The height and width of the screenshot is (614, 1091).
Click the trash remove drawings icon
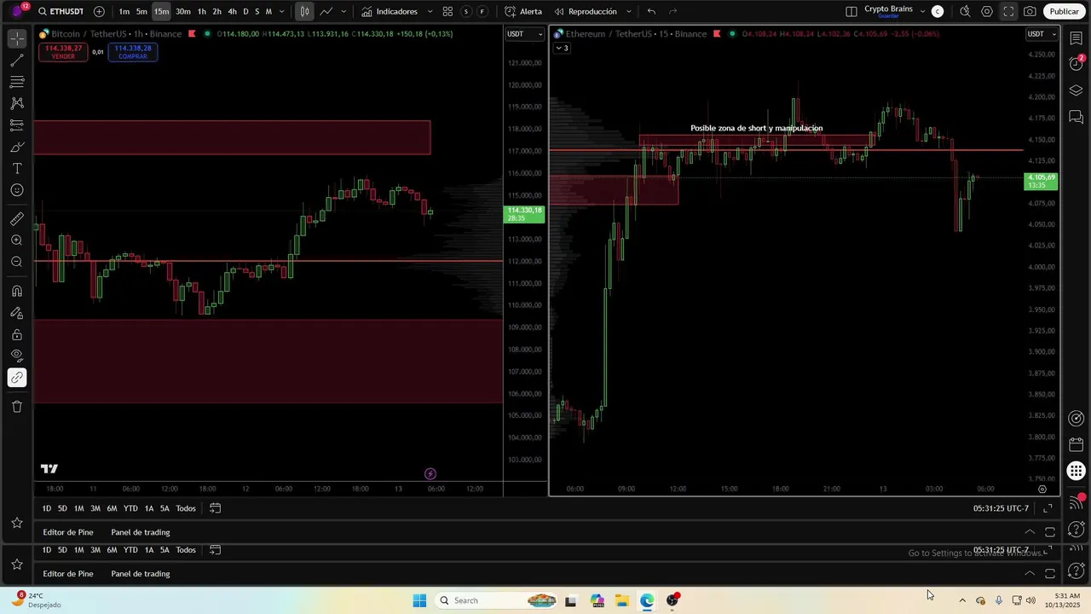point(17,407)
